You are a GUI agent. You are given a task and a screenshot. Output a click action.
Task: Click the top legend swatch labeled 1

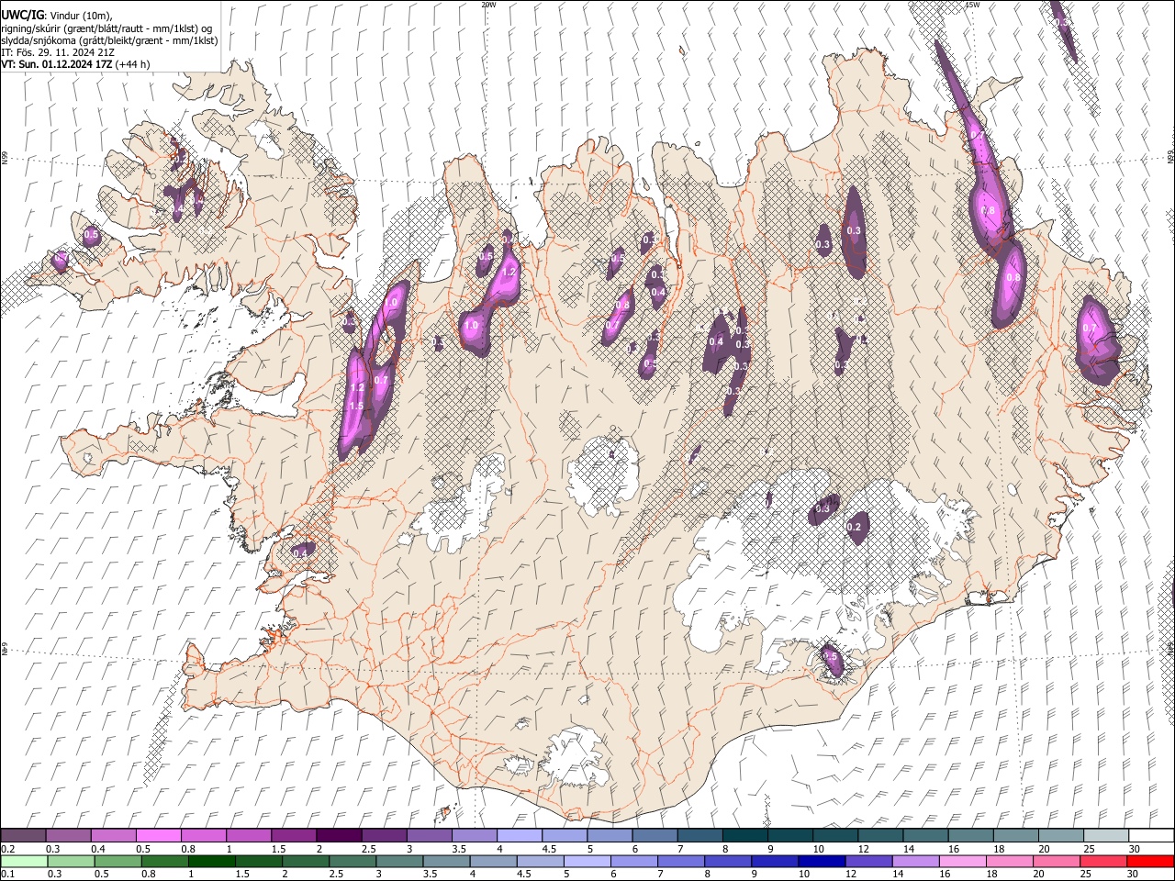[x=248, y=836]
